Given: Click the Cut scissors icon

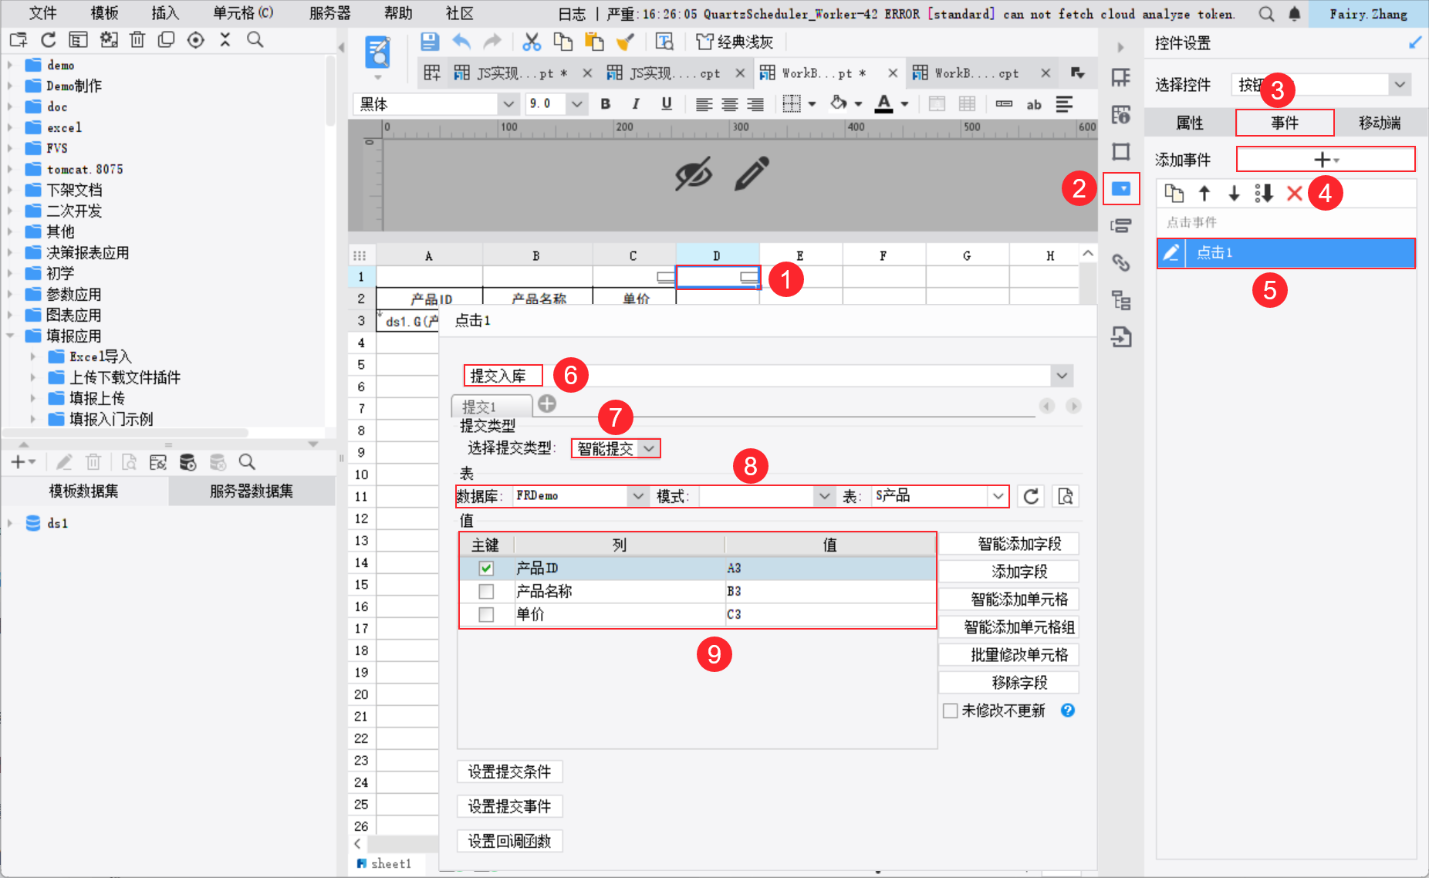Looking at the screenshot, I should point(531,42).
